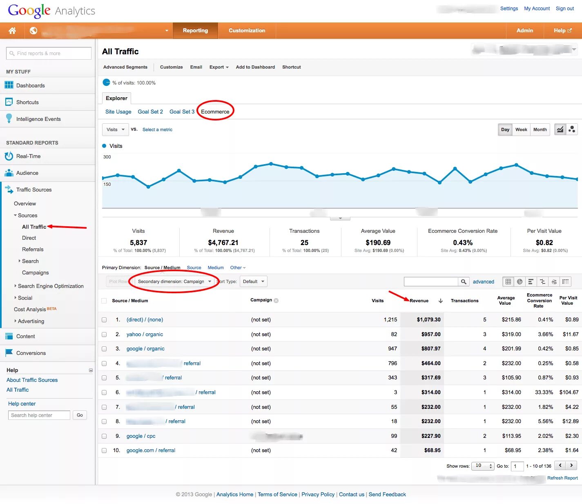
Task: Open Advanced Segments
Action: click(125, 67)
